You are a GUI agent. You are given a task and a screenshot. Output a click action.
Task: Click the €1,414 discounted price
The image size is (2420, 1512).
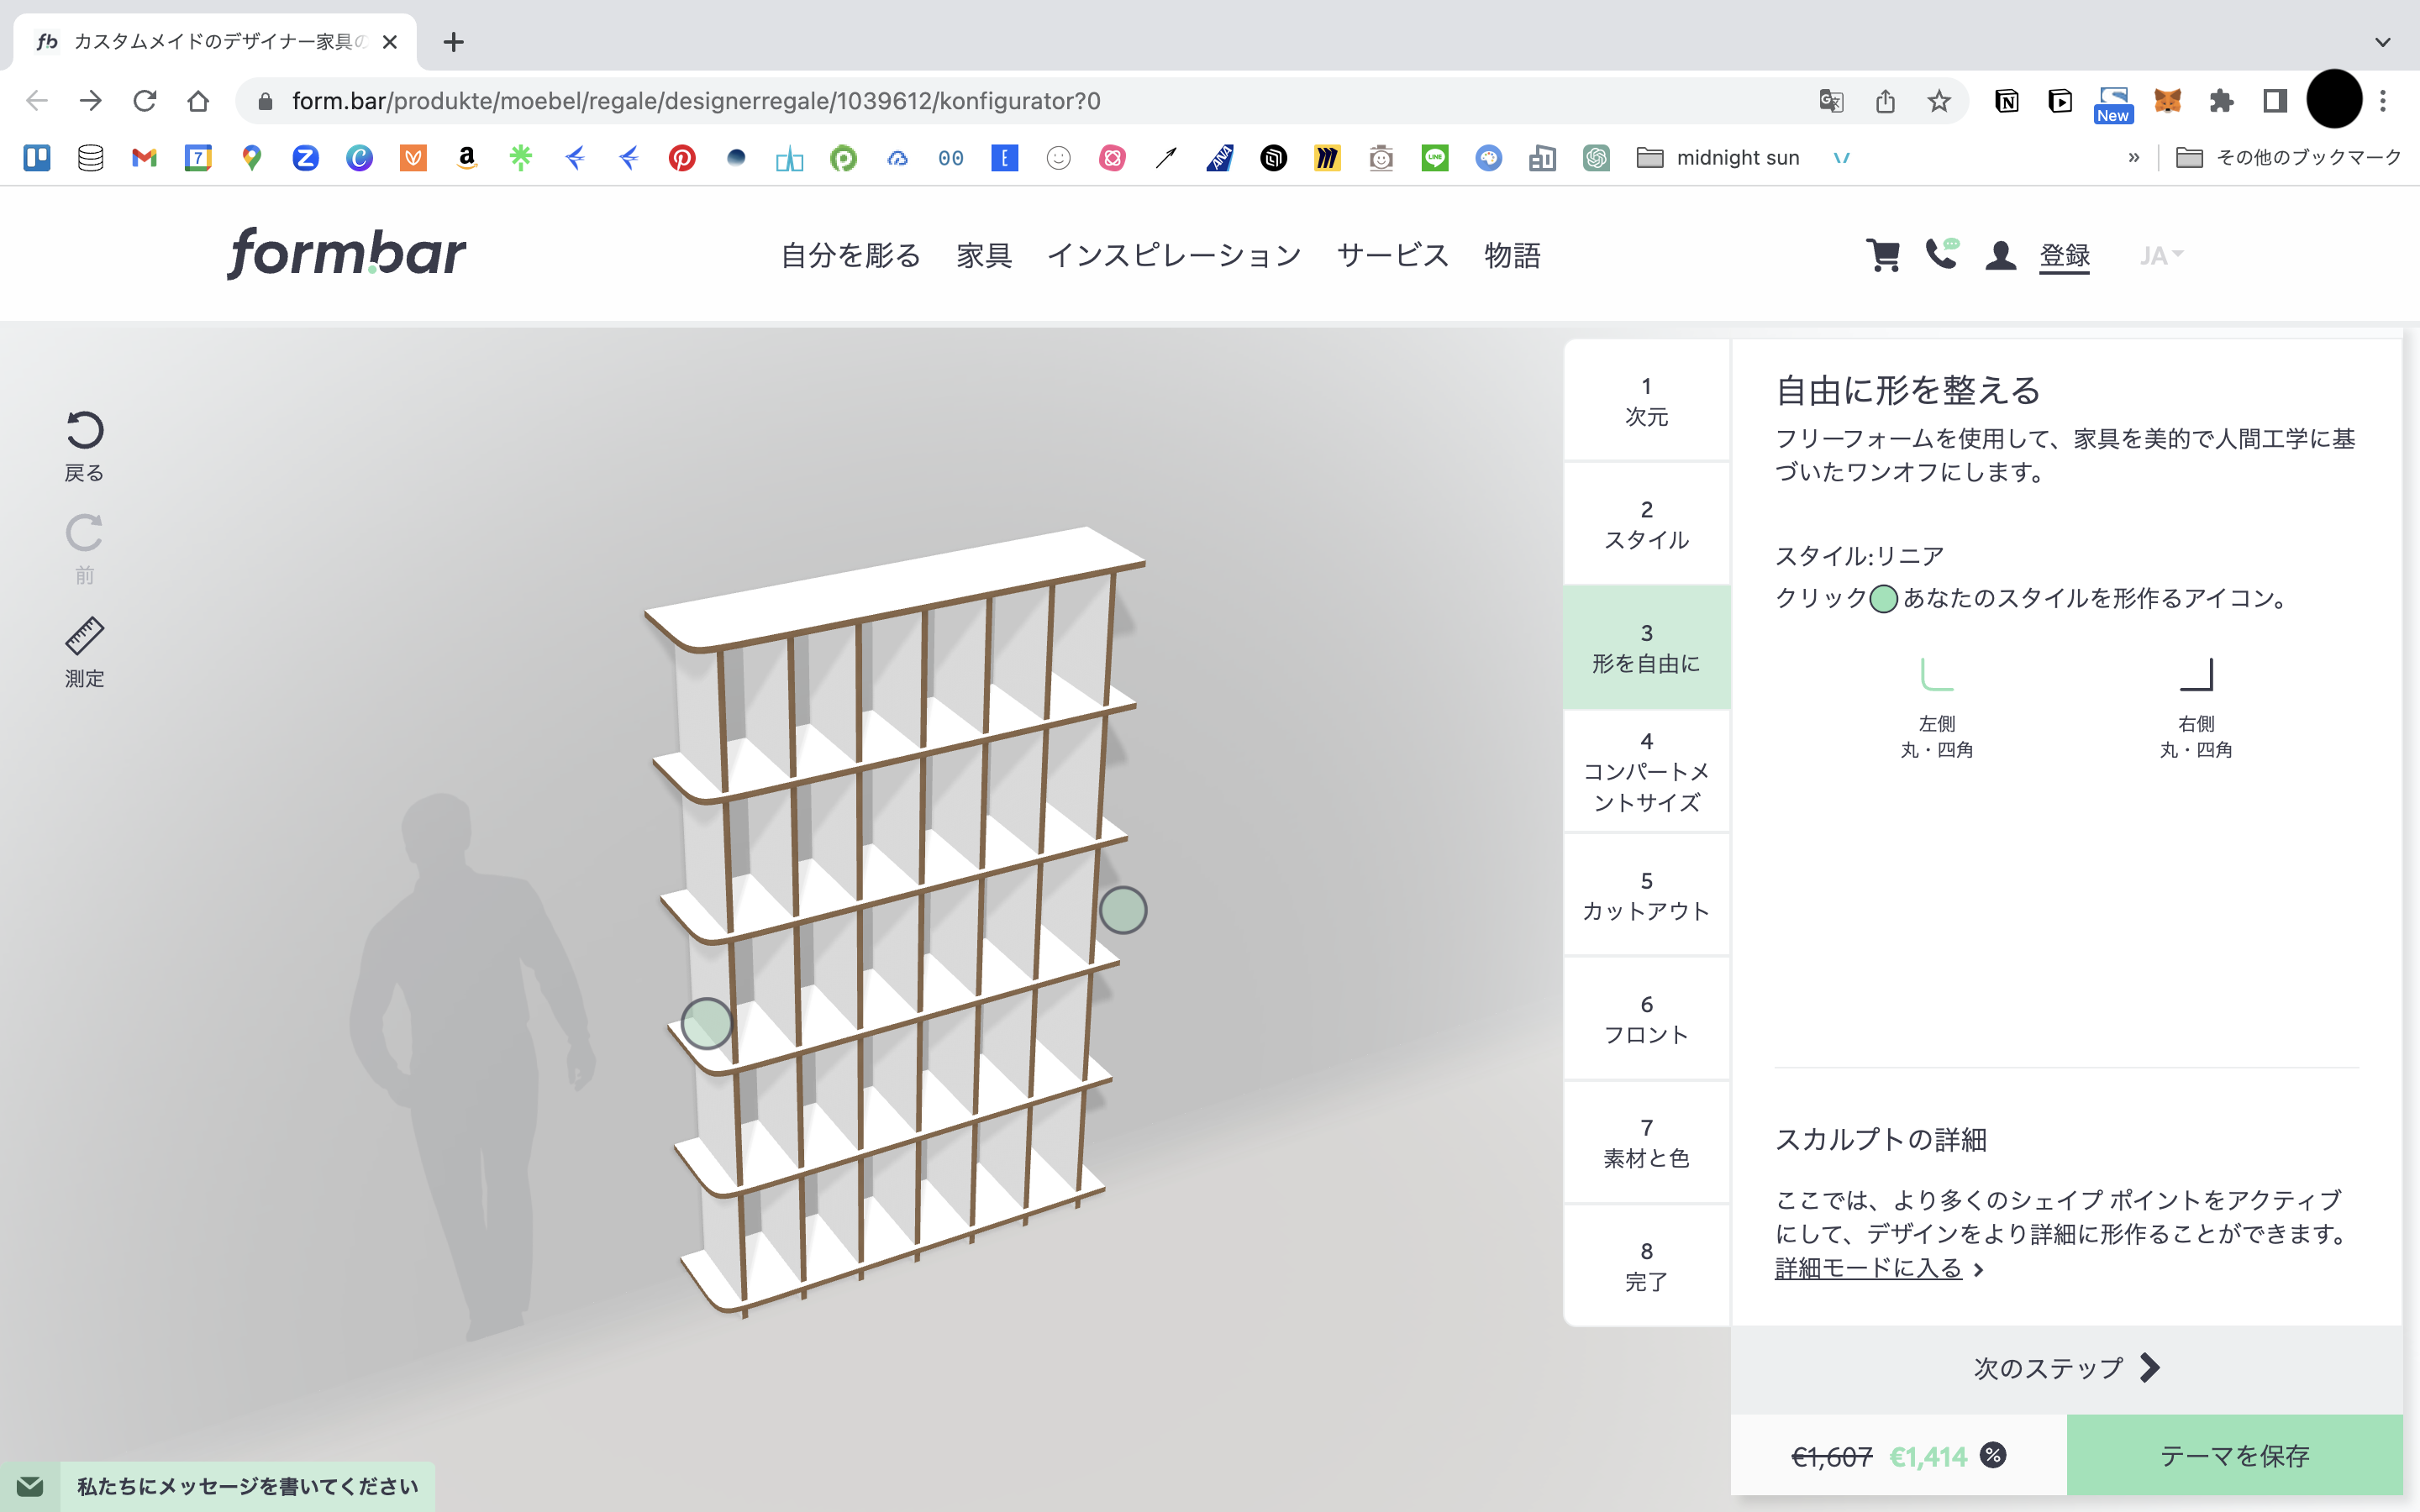(1928, 1456)
